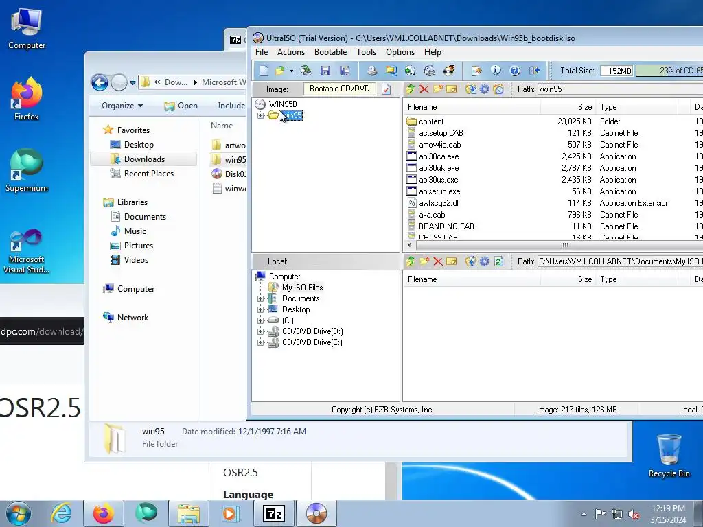The width and height of the screenshot is (703, 527).
Task: Select the aolsetup.exe file row
Action: [x=554, y=191]
